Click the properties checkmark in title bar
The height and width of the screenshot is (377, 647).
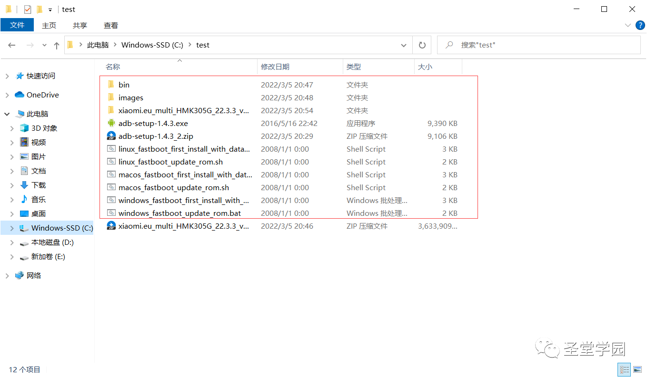click(x=28, y=9)
